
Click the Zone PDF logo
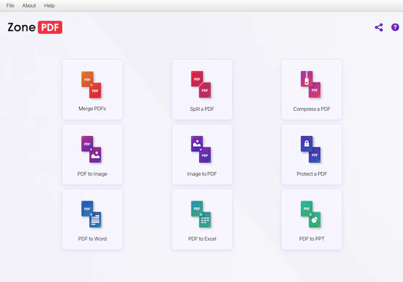(x=35, y=27)
